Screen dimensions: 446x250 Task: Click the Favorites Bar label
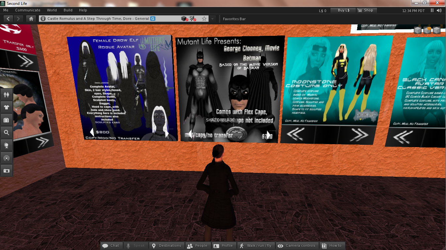(234, 19)
